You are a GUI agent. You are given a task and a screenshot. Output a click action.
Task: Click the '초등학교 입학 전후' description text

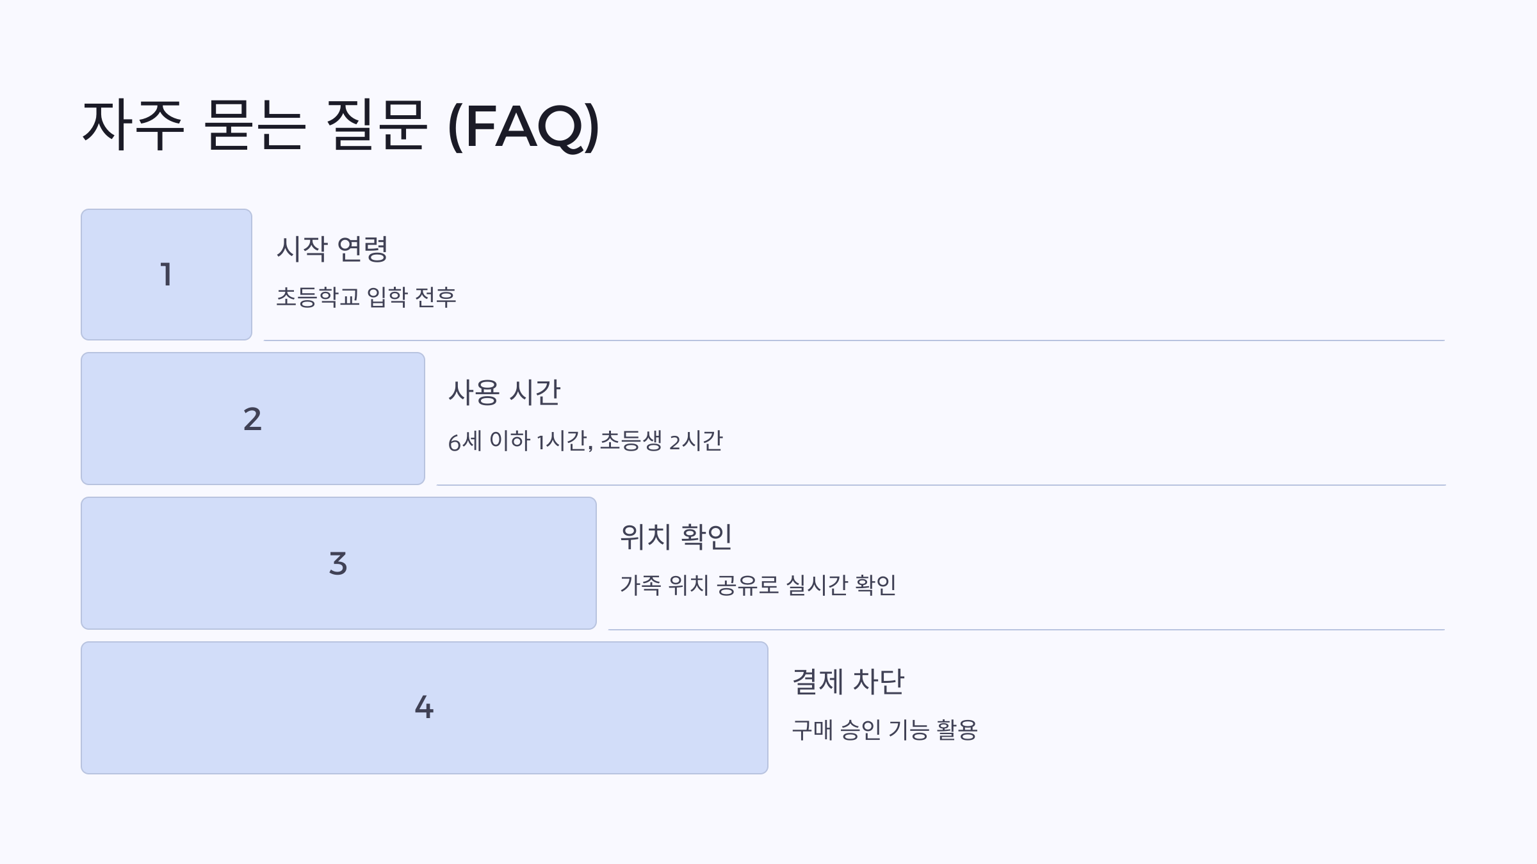(x=366, y=297)
